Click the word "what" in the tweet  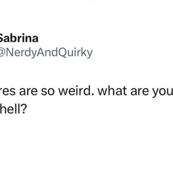[x=113, y=91]
